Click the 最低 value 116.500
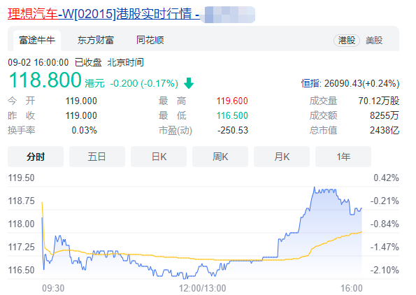This screenshot has width=416, height=295. coord(232,115)
